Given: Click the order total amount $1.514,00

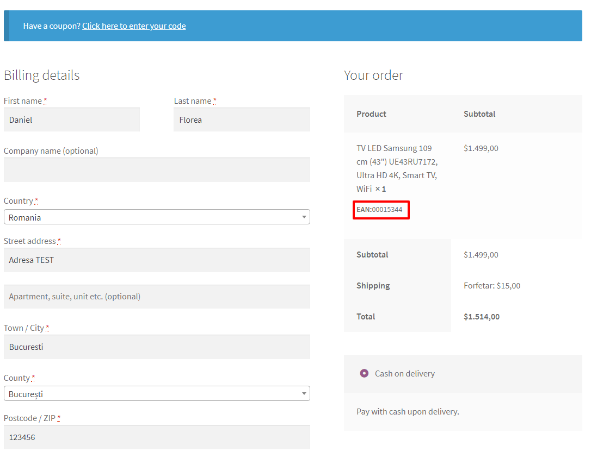Looking at the screenshot, I should point(481,317).
